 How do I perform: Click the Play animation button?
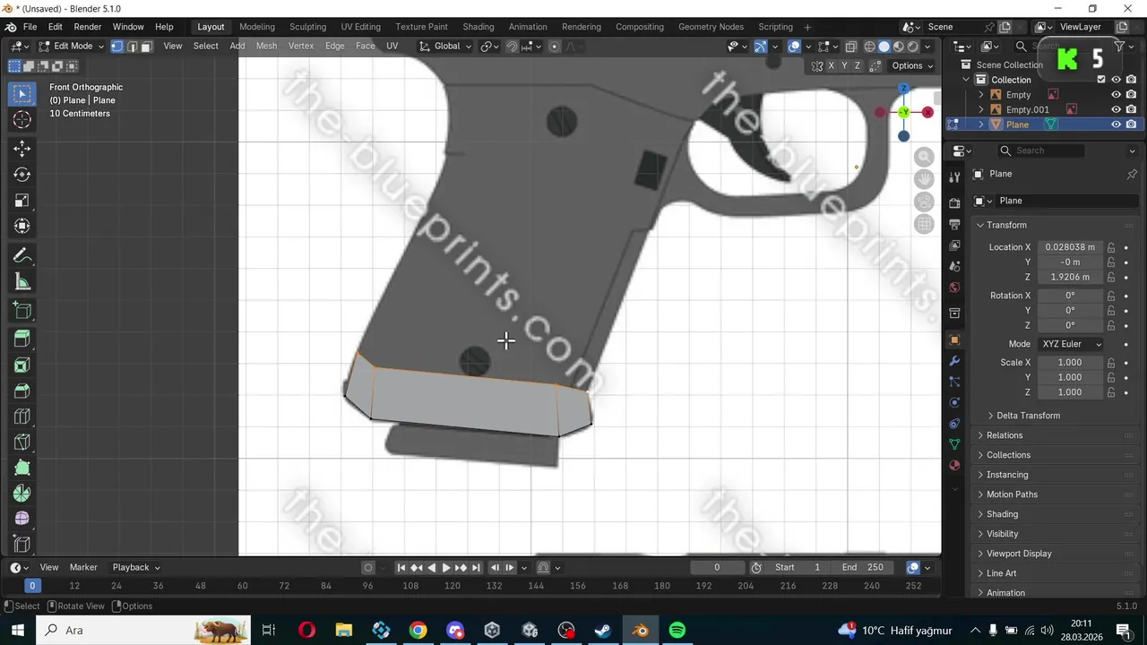click(445, 568)
